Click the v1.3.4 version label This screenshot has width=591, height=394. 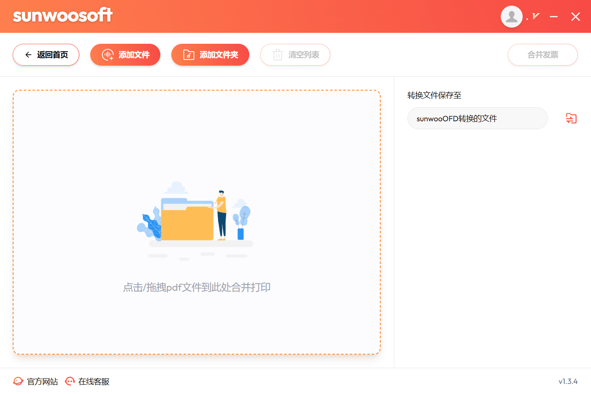(568, 381)
